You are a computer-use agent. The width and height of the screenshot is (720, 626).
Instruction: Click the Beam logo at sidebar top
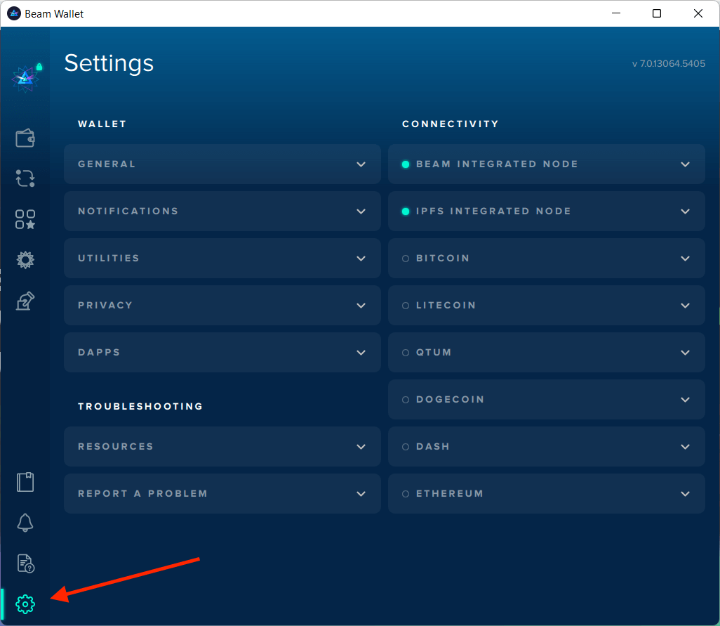click(25, 79)
